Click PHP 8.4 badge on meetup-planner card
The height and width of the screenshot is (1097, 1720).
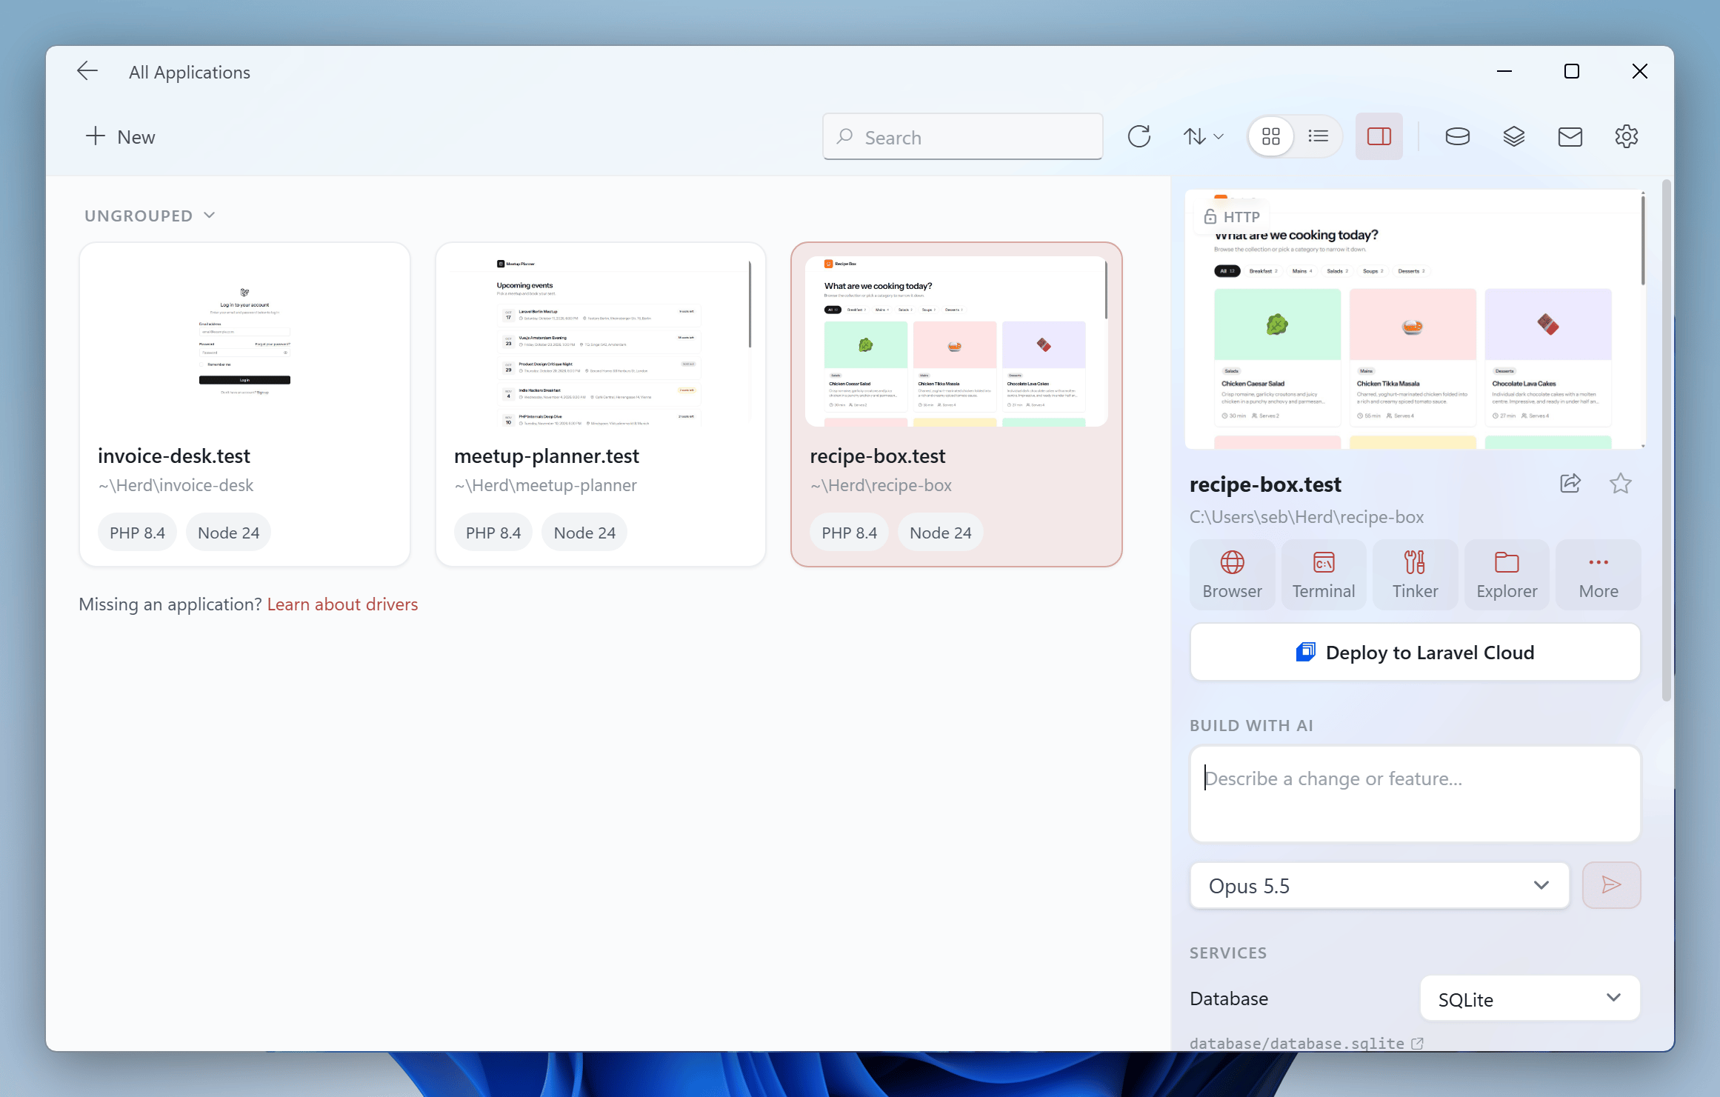(493, 533)
